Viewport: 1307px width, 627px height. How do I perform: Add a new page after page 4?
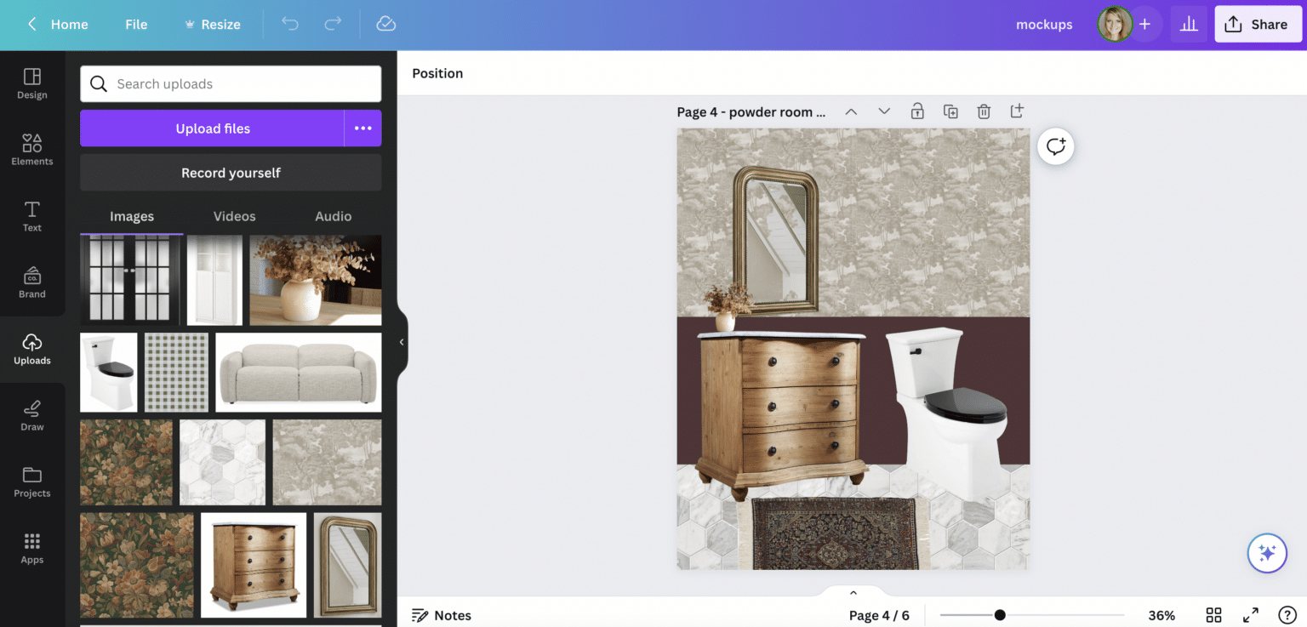tap(1017, 111)
